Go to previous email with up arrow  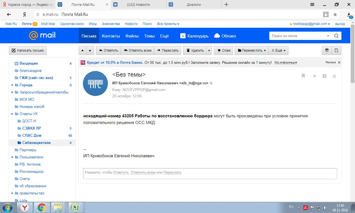(83, 50)
